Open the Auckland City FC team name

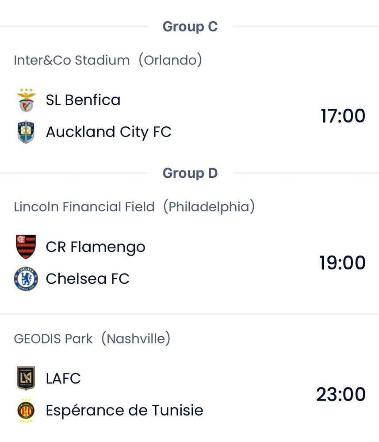pyautogui.click(x=108, y=132)
